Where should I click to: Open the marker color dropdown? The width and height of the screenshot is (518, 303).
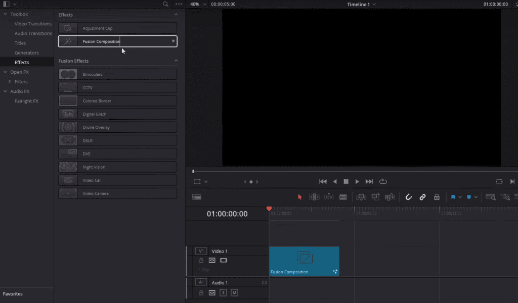click(x=476, y=197)
